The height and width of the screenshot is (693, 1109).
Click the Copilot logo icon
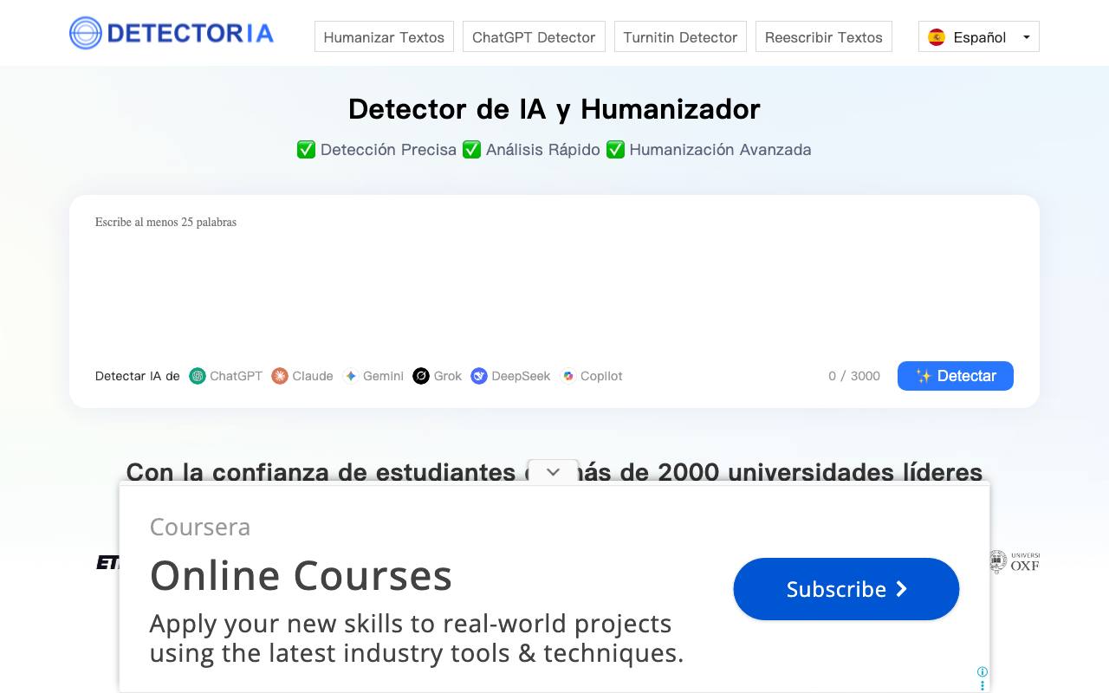click(x=568, y=376)
